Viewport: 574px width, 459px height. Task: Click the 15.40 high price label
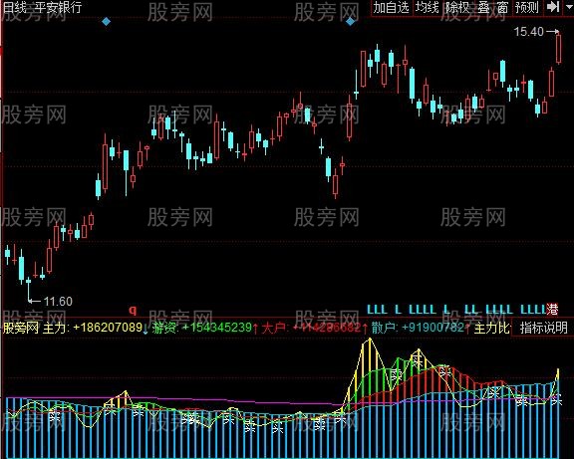point(528,32)
